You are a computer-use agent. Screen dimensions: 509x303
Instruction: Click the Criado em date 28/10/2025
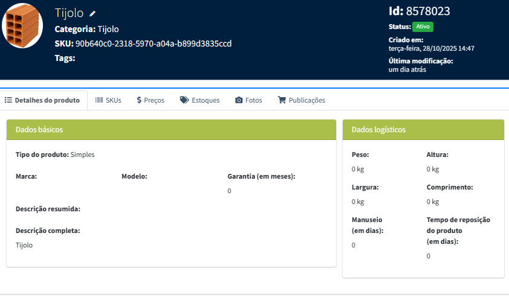click(x=431, y=48)
